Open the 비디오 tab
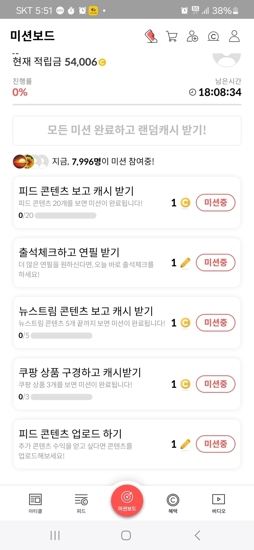The width and height of the screenshot is (254, 550). click(219, 503)
